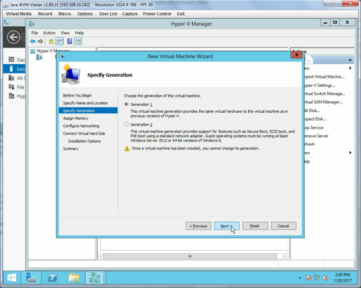Screen dimensions: 361x288
Task: Click the scrollbar left arrow
Action: point(101,256)
